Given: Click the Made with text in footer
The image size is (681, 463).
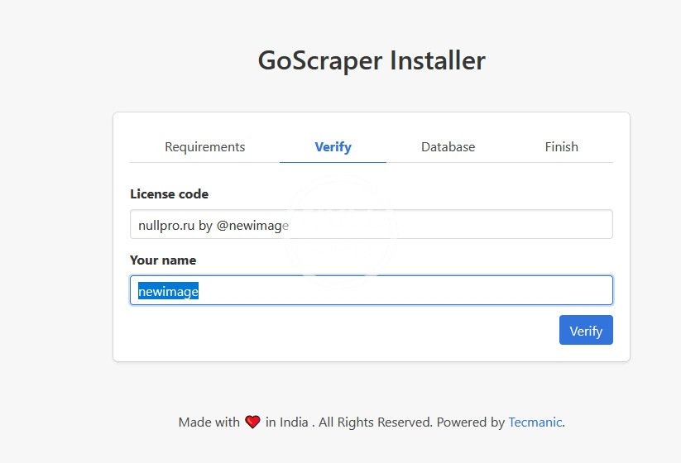Looking at the screenshot, I should tap(209, 422).
